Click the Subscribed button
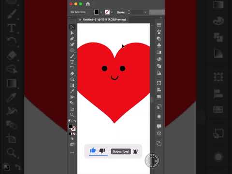 coord(121,151)
